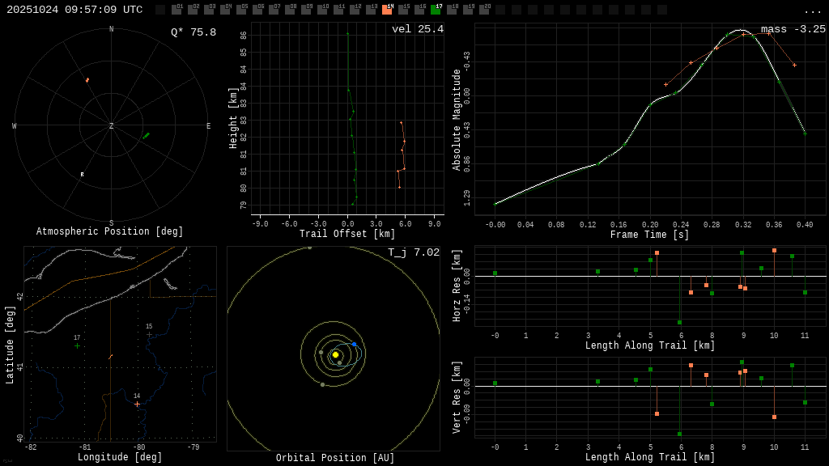Click the Q* 75.8 convergence angle label

[x=193, y=33]
